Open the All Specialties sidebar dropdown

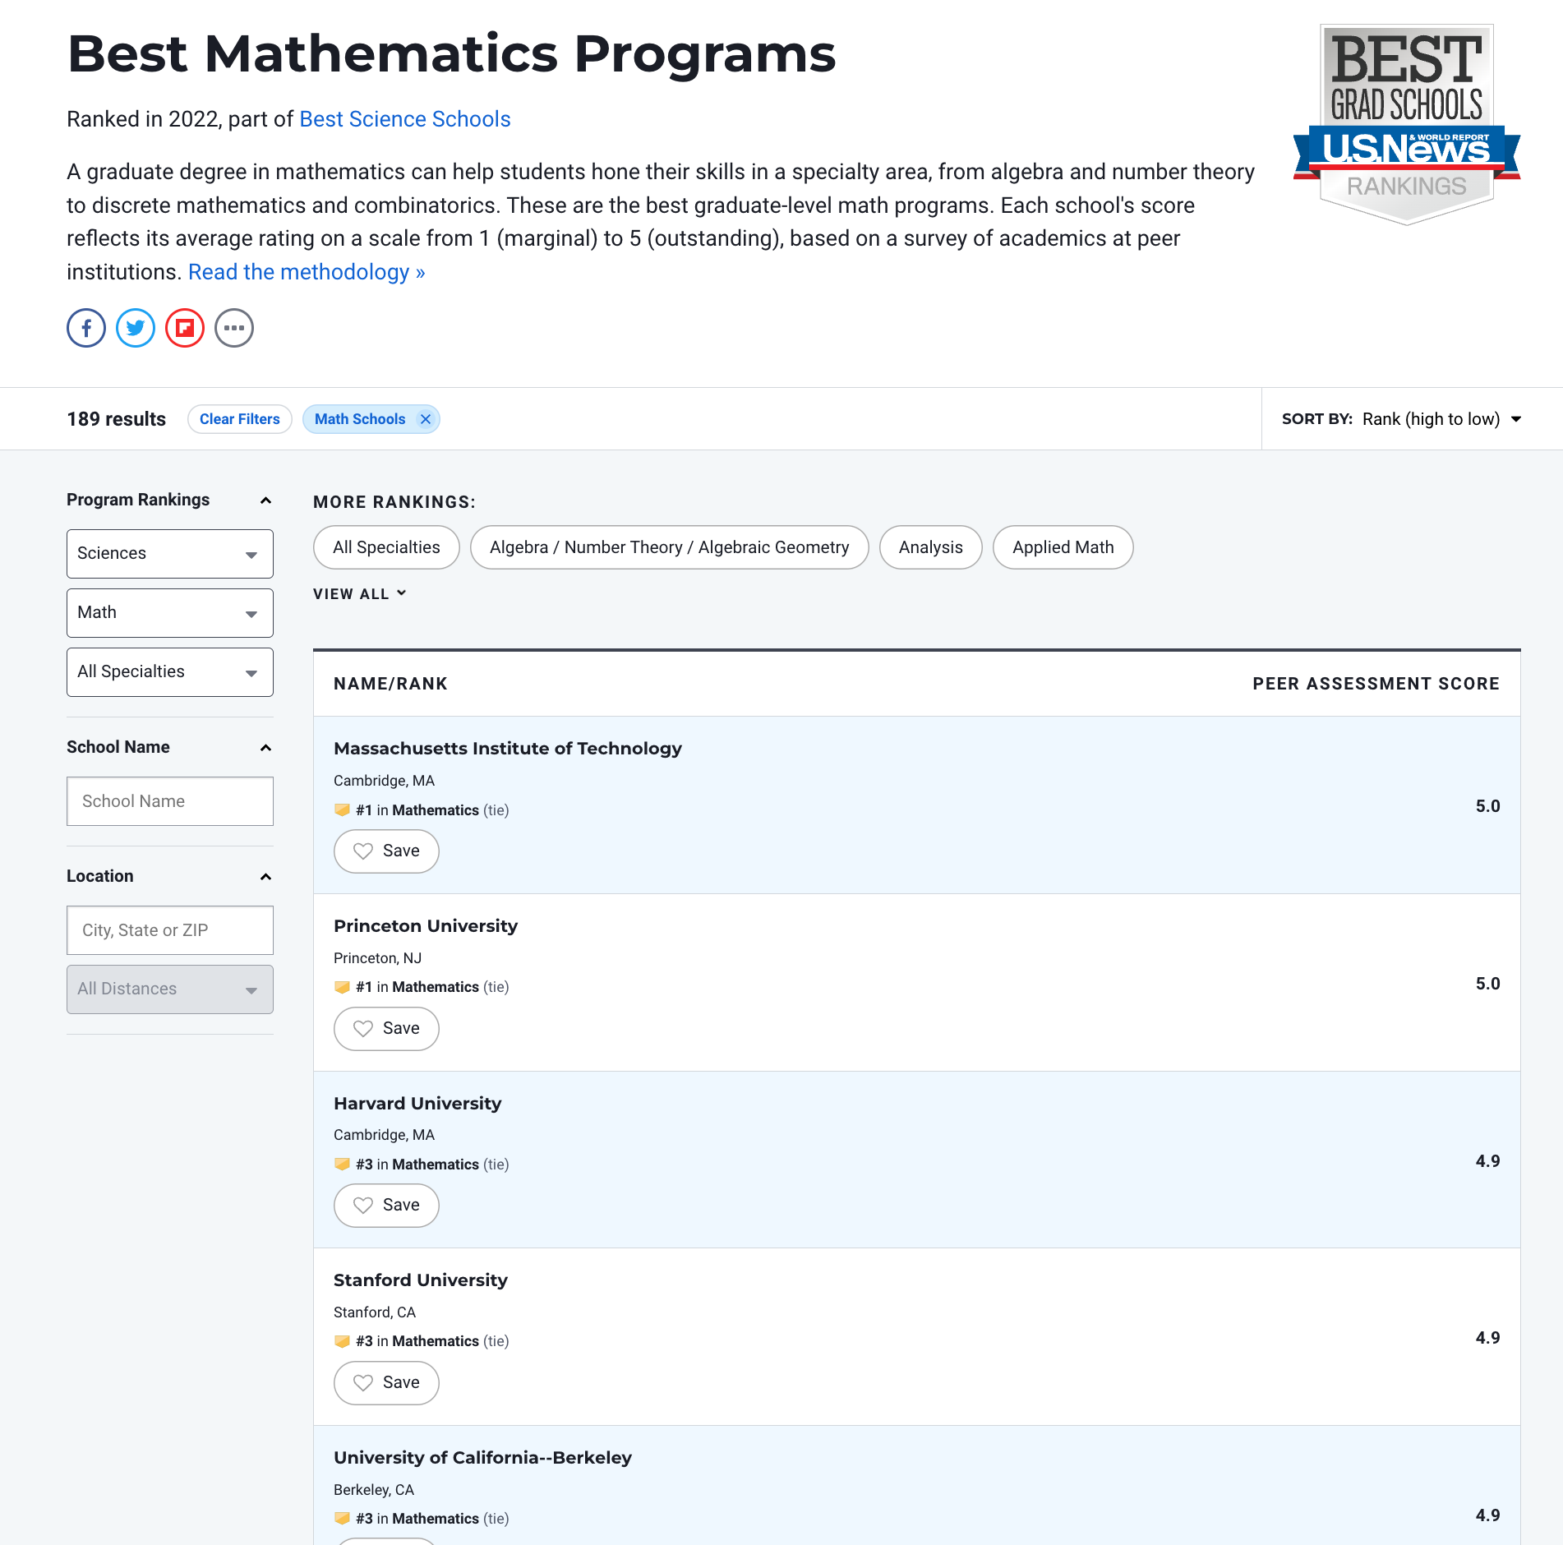169,672
